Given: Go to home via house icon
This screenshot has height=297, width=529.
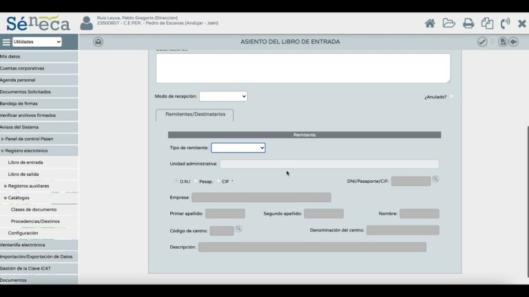Looking at the screenshot, I should (x=430, y=23).
